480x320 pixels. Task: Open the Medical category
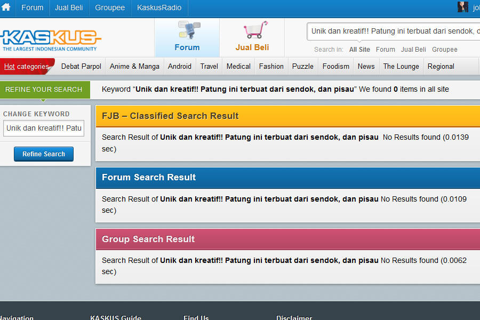click(238, 67)
